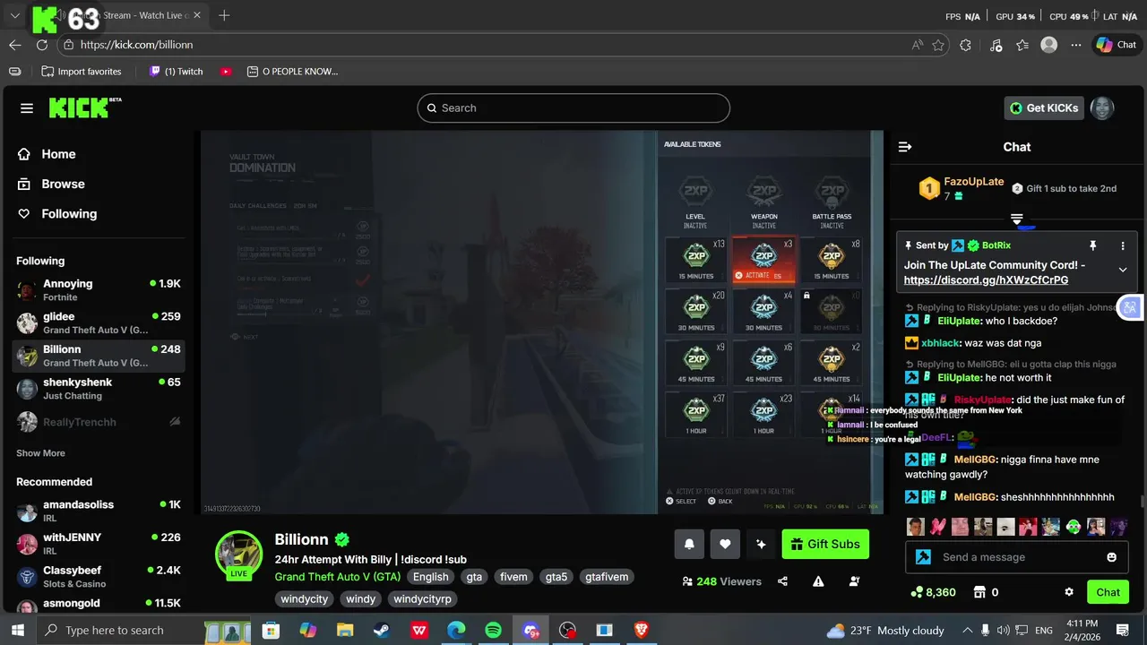Share the stream via share icon

coord(782,581)
